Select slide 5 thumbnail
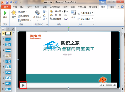 (8, 56)
